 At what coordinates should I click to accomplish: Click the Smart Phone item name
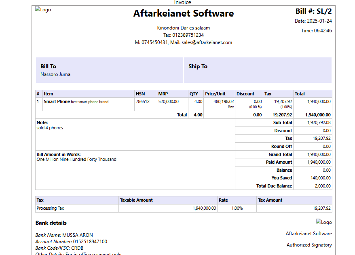click(57, 101)
